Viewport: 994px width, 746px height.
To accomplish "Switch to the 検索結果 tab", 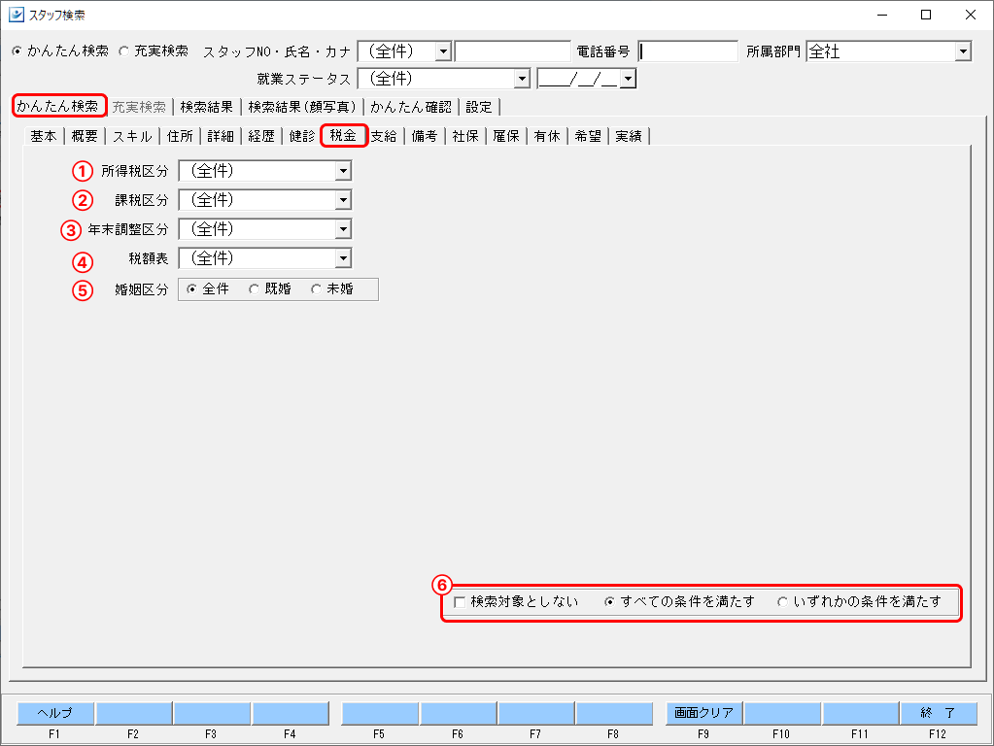I will [206, 107].
